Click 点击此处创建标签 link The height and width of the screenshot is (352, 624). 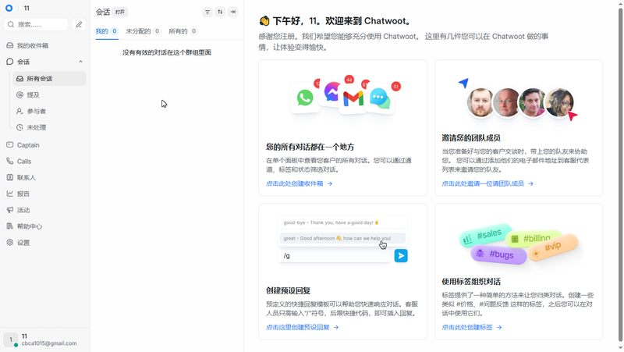click(472, 327)
